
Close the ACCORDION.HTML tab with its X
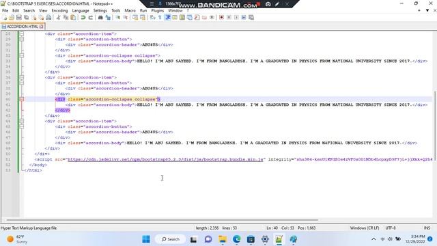41,27
